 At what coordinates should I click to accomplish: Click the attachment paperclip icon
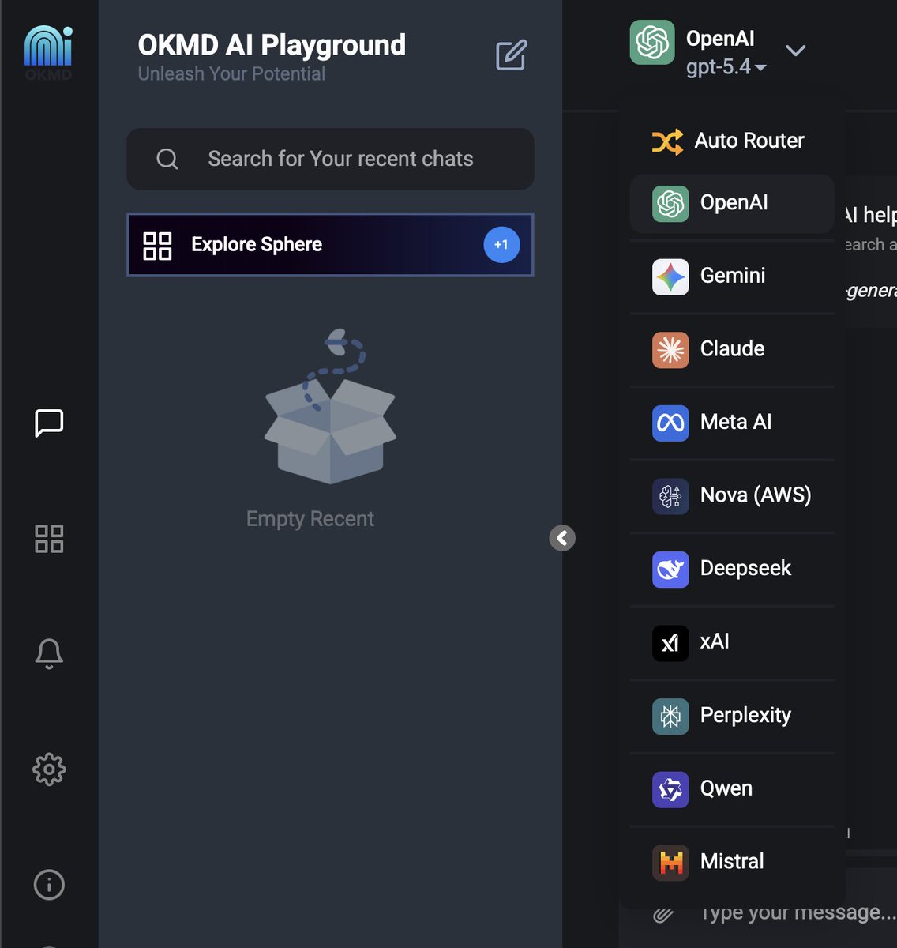coord(663,915)
